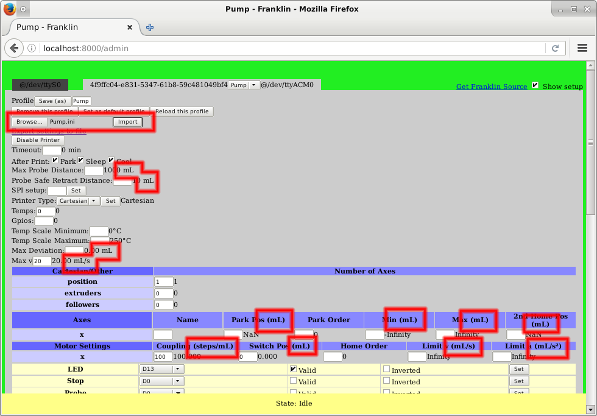Click the Import button

[x=127, y=122]
